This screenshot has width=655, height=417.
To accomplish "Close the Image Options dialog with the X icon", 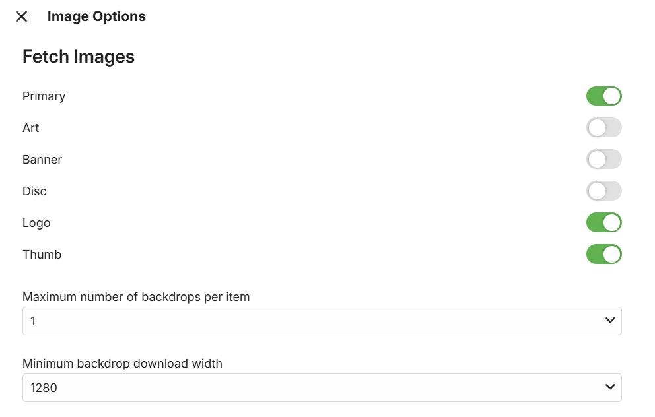I will (x=22, y=16).
